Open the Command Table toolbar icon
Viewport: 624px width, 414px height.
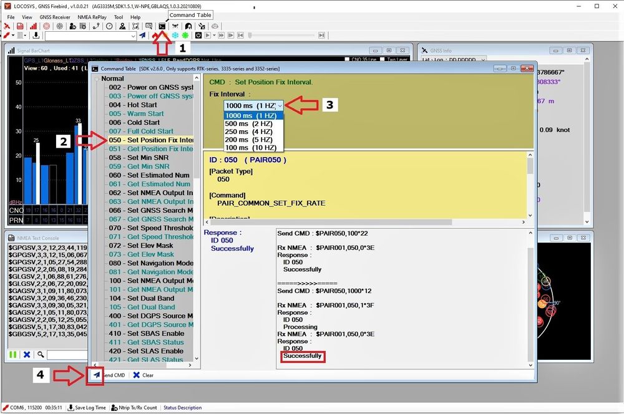[x=162, y=26]
